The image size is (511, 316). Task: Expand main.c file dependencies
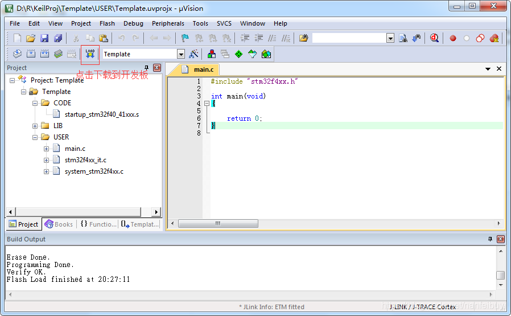46,149
